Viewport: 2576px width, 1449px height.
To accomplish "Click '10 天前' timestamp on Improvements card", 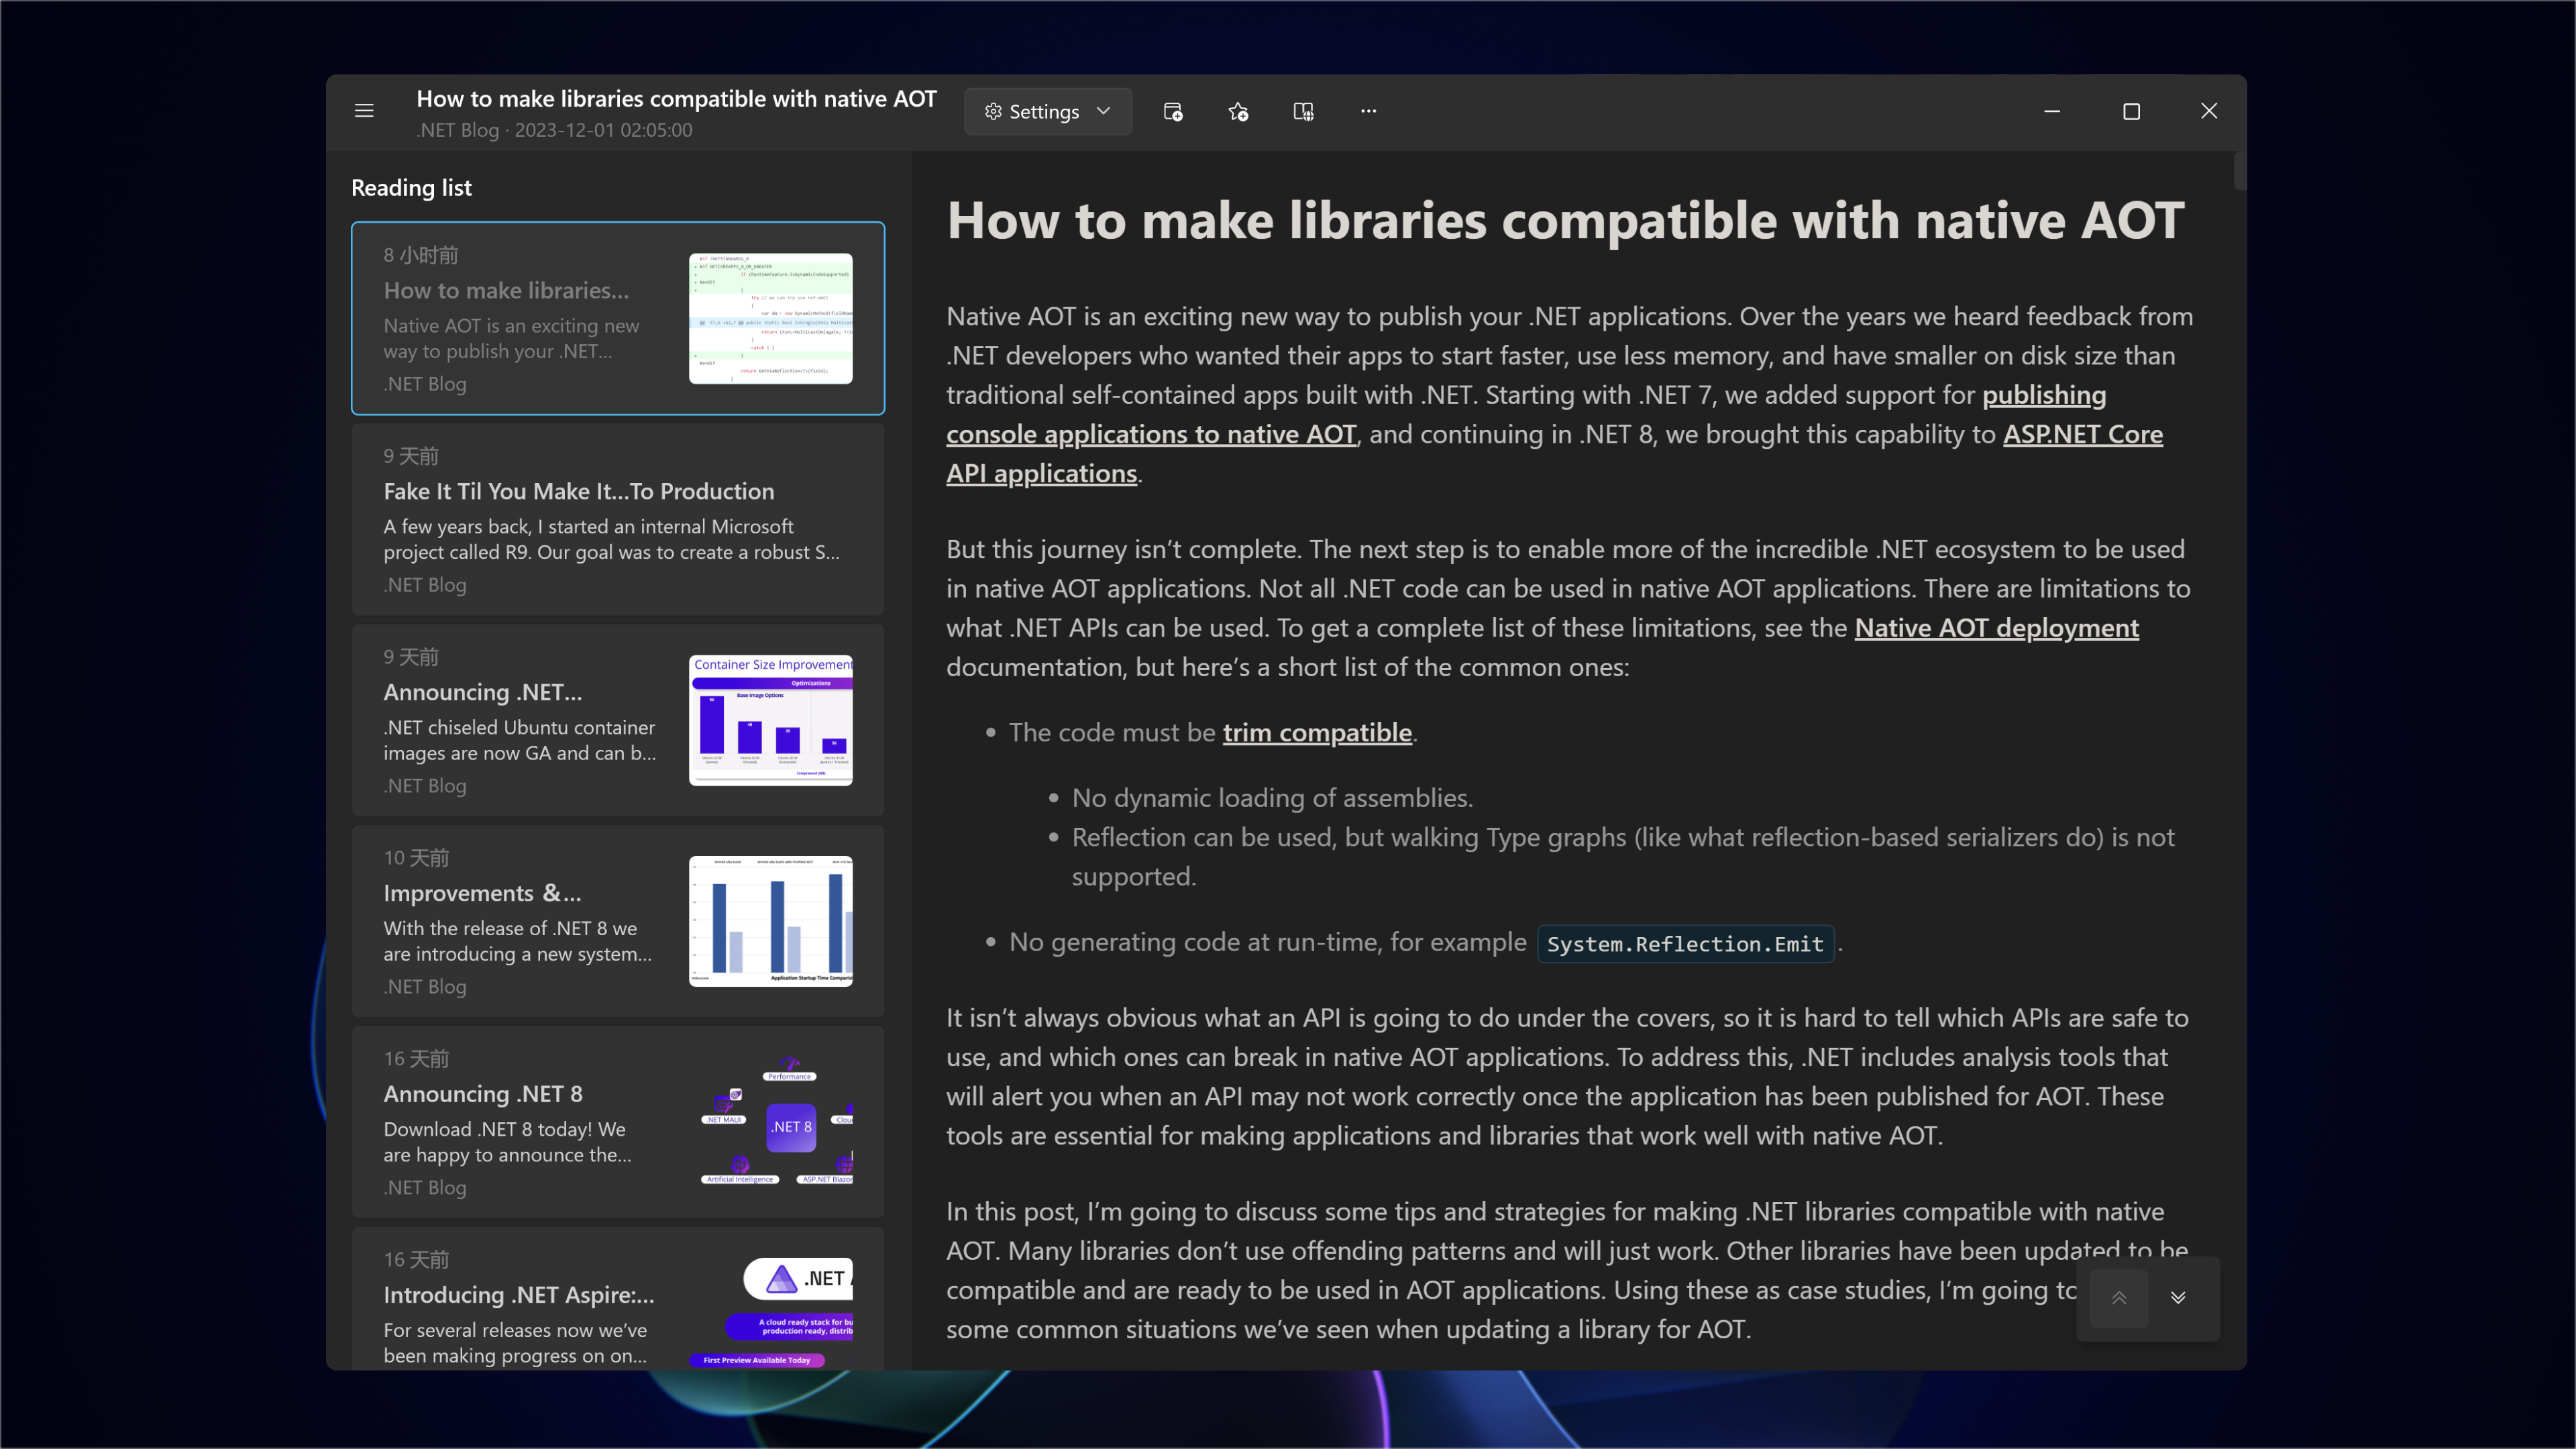I will tap(416, 858).
